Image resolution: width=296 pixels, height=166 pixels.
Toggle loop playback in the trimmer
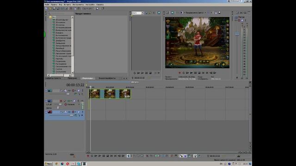135,73
